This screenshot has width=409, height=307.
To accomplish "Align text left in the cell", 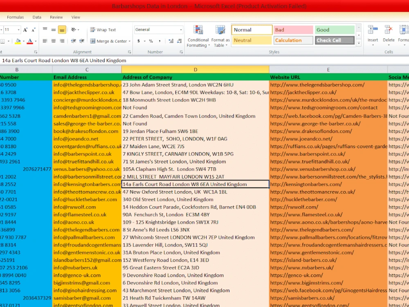I will [45, 41].
